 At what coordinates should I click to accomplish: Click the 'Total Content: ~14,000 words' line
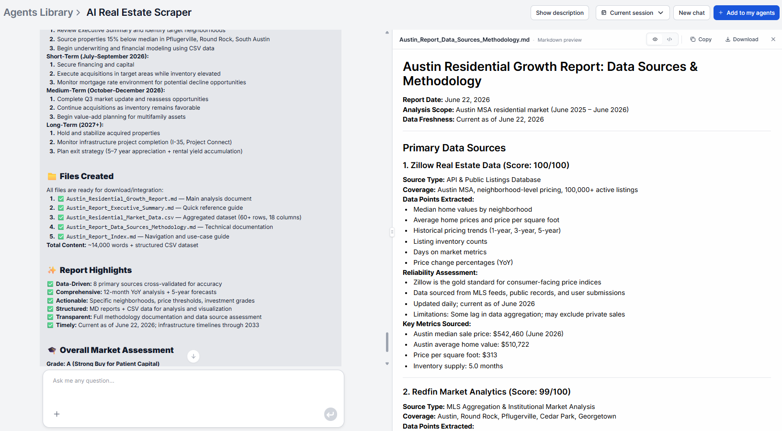122,245
